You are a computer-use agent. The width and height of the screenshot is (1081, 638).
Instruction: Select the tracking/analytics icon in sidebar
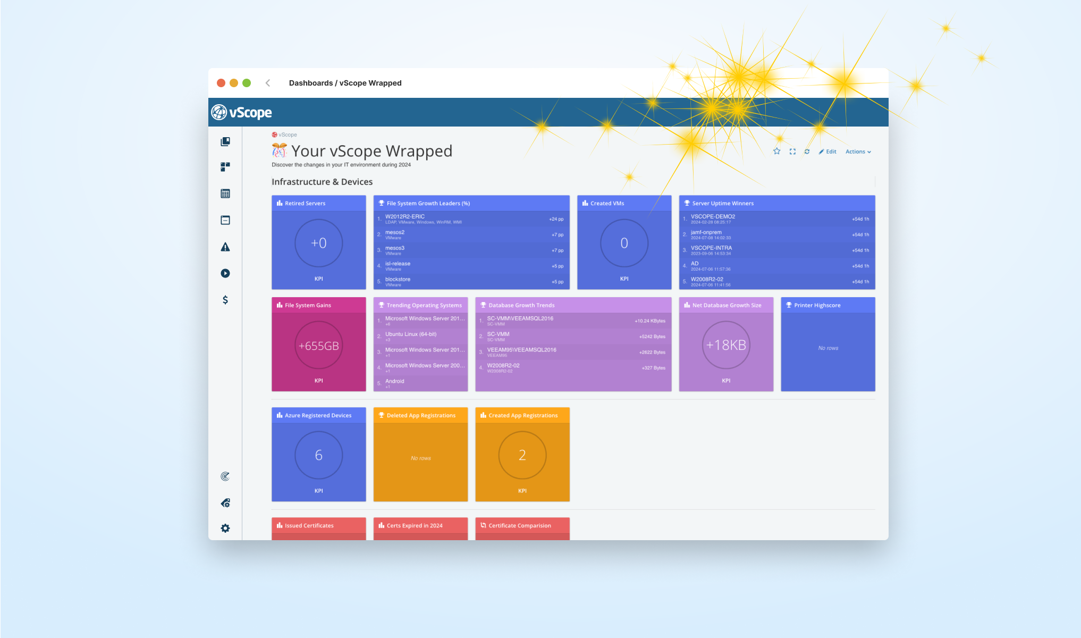225,476
